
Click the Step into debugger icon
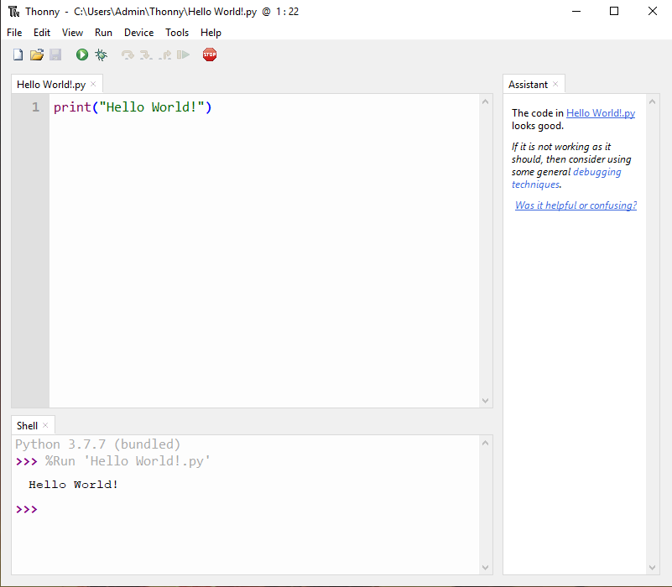pyautogui.click(x=146, y=55)
